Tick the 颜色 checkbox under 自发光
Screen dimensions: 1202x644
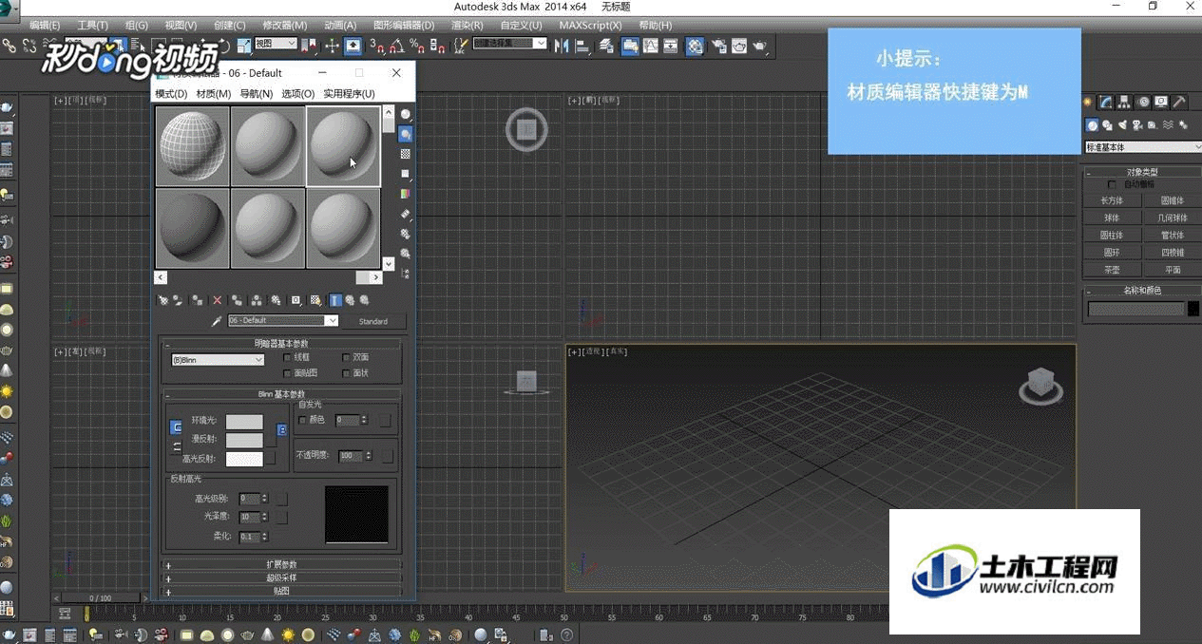(303, 420)
